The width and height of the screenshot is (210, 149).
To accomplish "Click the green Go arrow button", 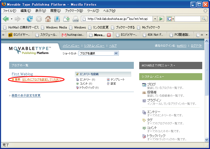I will (161, 19).
